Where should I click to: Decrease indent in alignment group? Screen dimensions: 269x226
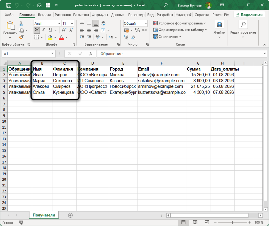click(x=82, y=37)
